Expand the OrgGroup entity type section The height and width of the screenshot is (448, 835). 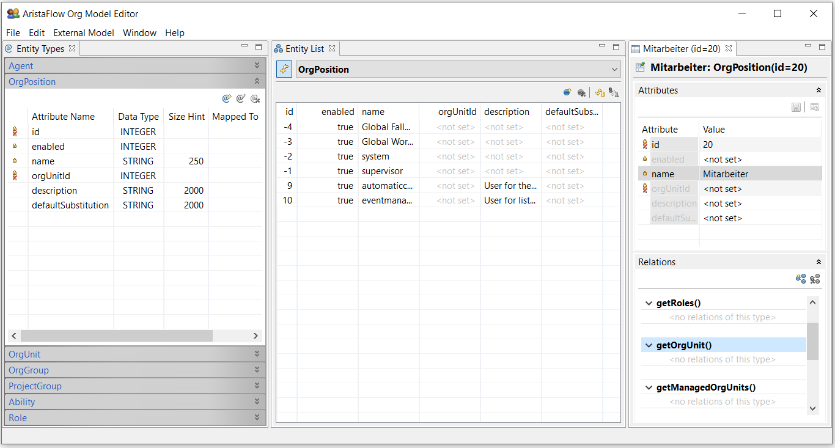pyautogui.click(x=257, y=370)
